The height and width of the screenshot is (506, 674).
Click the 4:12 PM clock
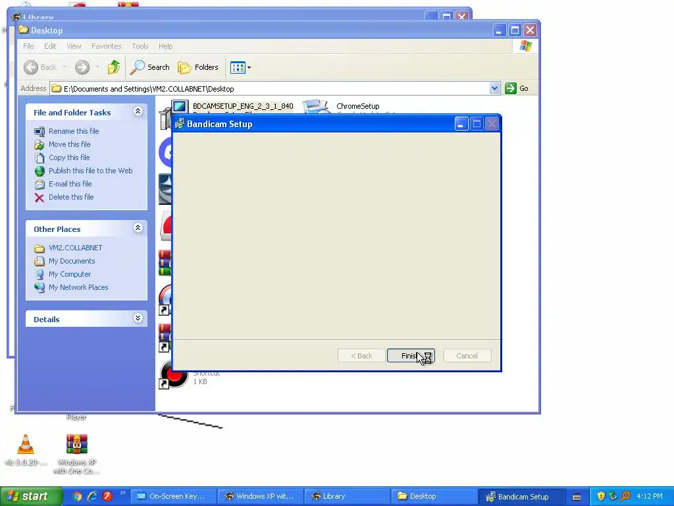(650, 497)
